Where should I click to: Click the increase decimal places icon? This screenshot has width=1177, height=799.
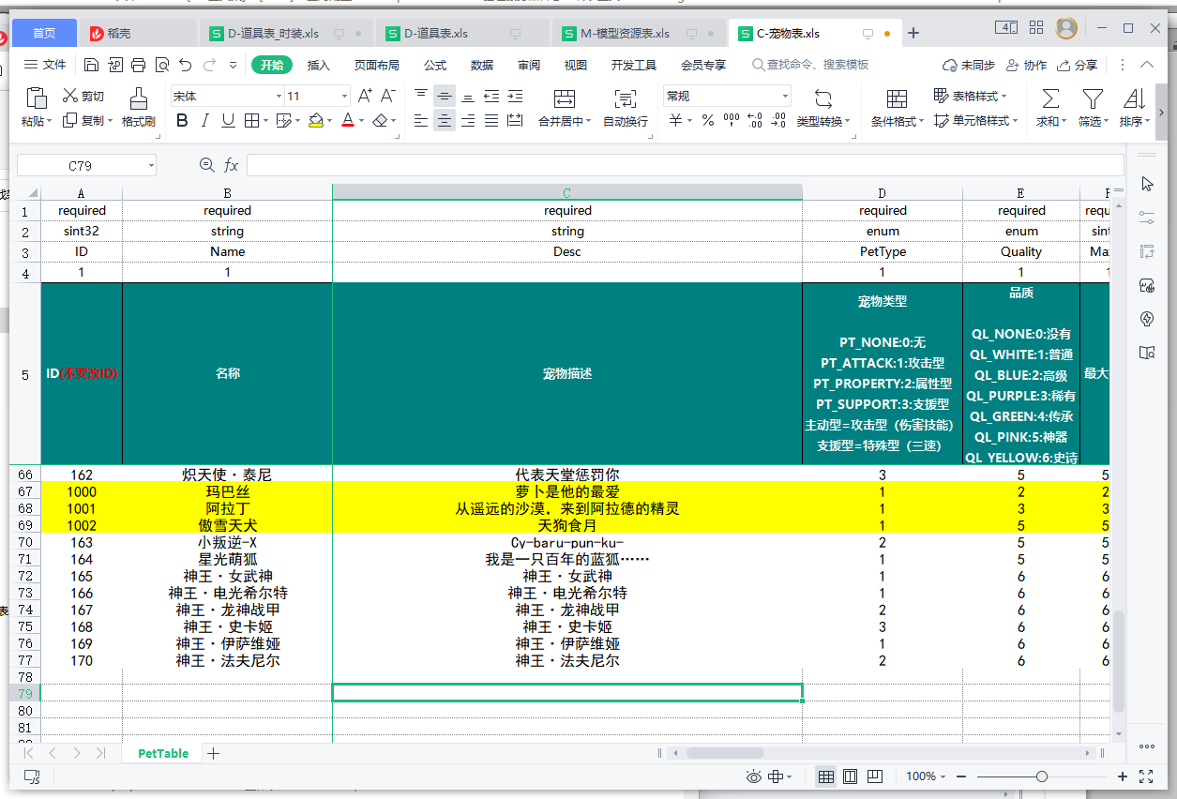[755, 120]
